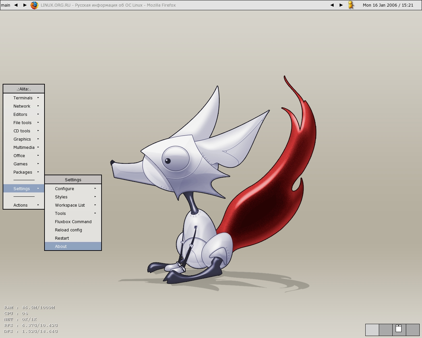Click the main workspace name
This screenshot has width=422, height=338.
click(x=6, y=5)
